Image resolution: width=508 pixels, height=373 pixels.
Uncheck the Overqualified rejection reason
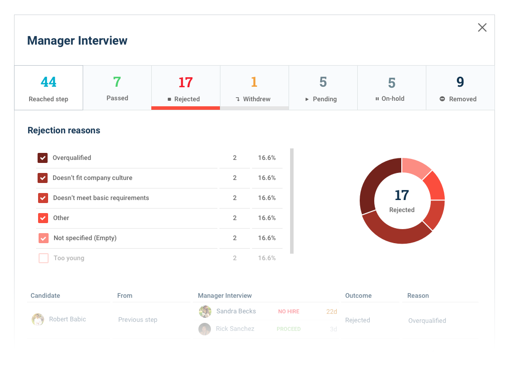[43, 158]
